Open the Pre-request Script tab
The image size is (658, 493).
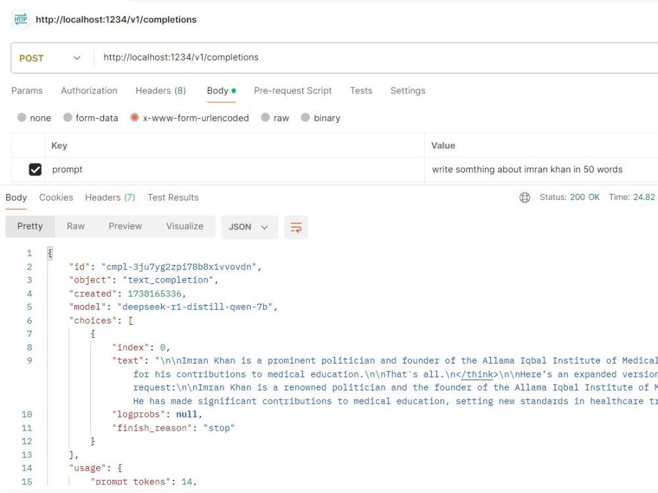tap(293, 91)
